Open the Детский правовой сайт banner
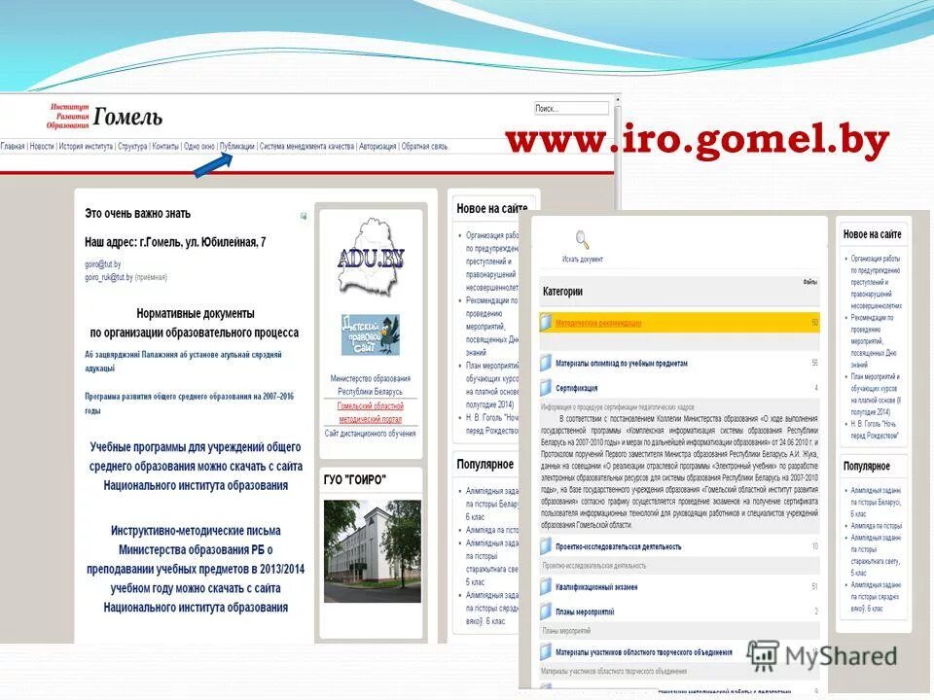The image size is (934, 700). click(x=370, y=334)
